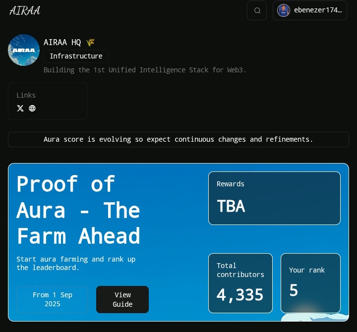Click the Links label

point(26,95)
